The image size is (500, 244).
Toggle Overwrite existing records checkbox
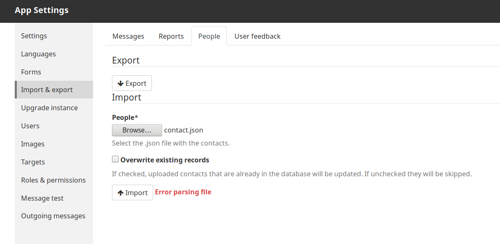tap(115, 159)
